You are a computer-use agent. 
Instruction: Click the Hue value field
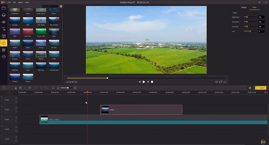pos(261,31)
